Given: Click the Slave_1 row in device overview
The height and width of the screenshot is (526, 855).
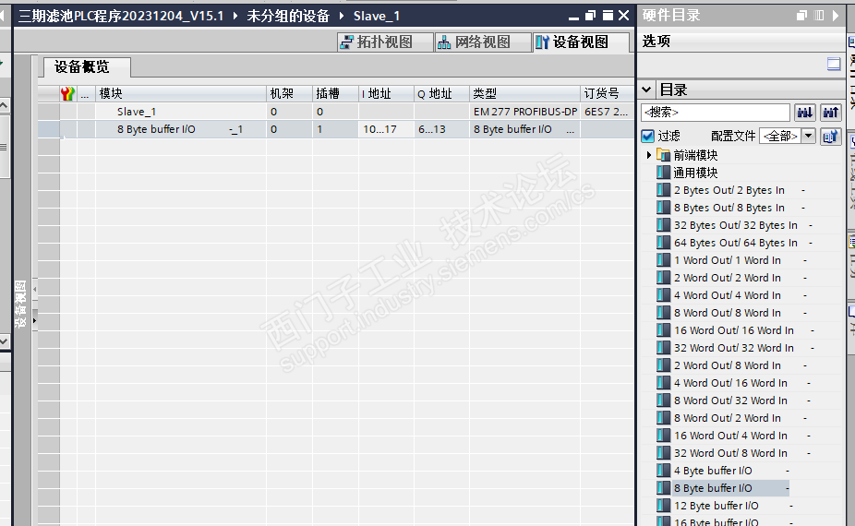Looking at the screenshot, I should pyautogui.click(x=336, y=112).
